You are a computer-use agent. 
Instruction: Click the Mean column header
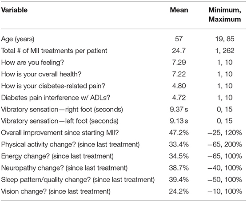pos(179,10)
